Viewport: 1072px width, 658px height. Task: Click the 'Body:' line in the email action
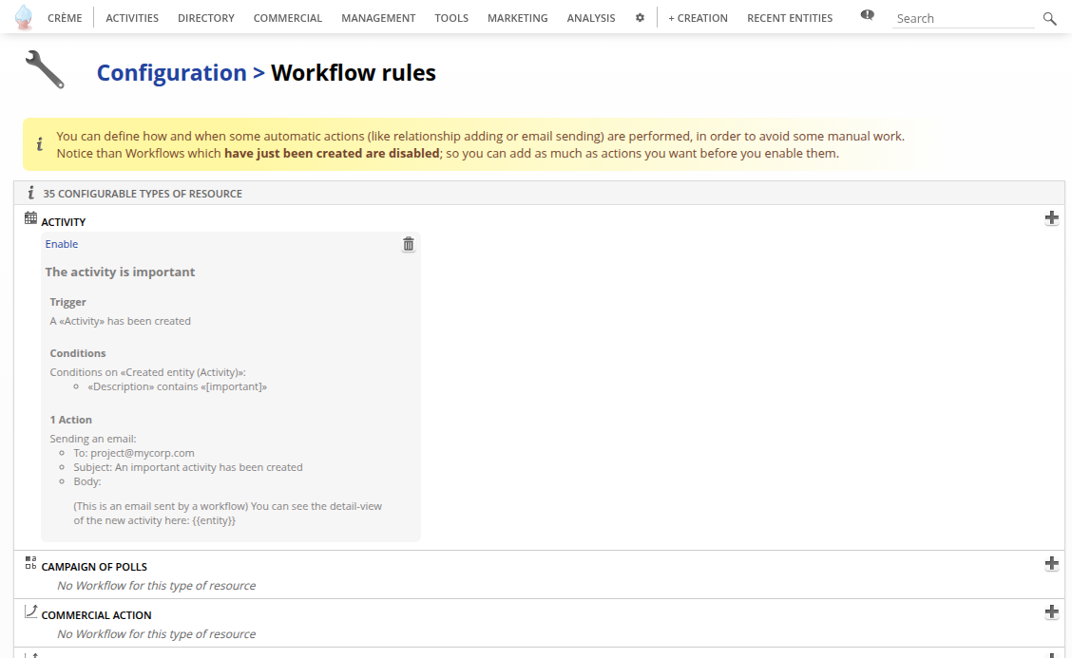click(x=87, y=481)
